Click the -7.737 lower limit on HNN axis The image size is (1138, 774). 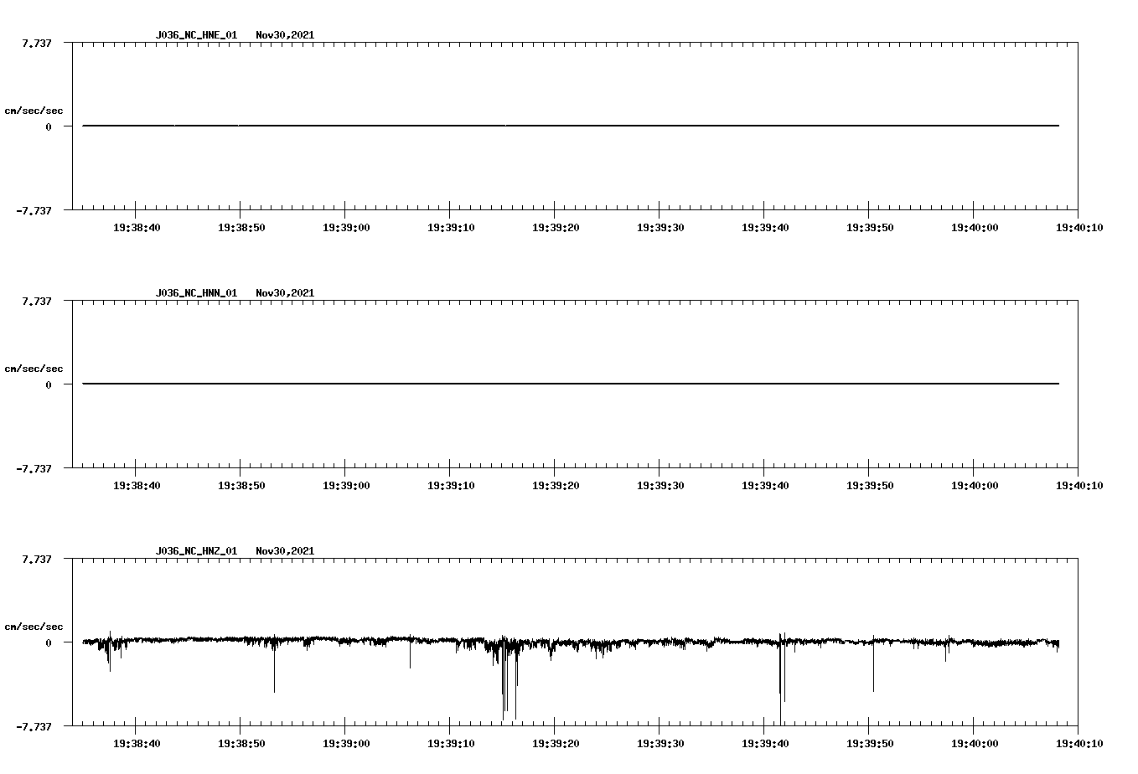tap(34, 468)
